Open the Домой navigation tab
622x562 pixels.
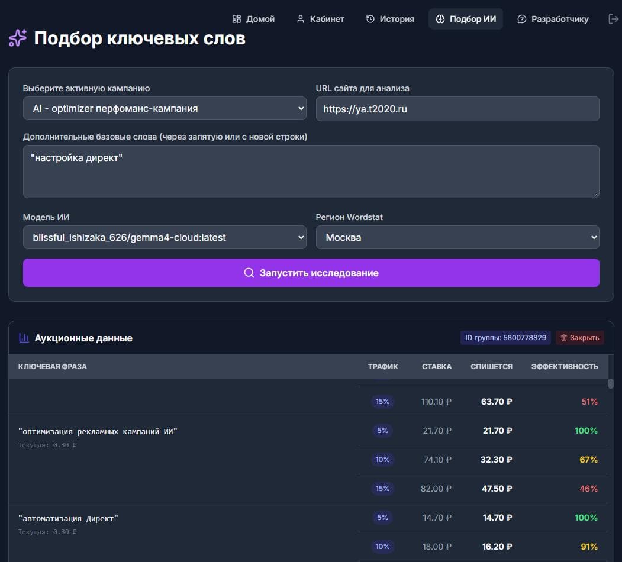[x=253, y=19]
